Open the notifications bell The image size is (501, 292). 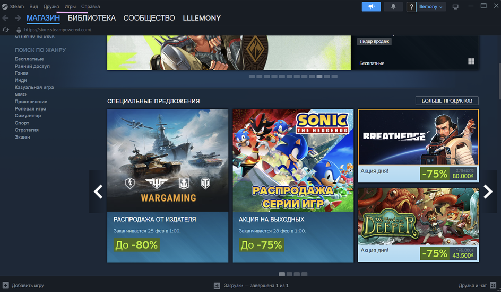tap(393, 6)
